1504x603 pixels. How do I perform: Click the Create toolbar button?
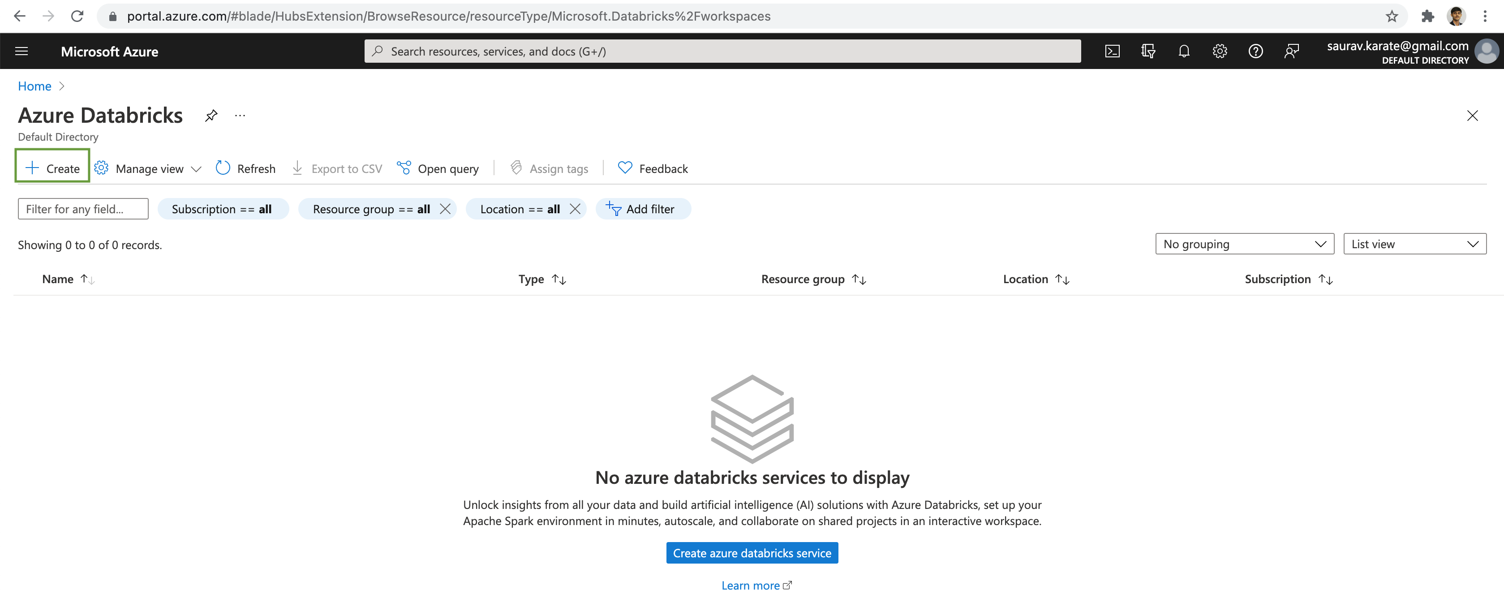(x=52, y=168)
